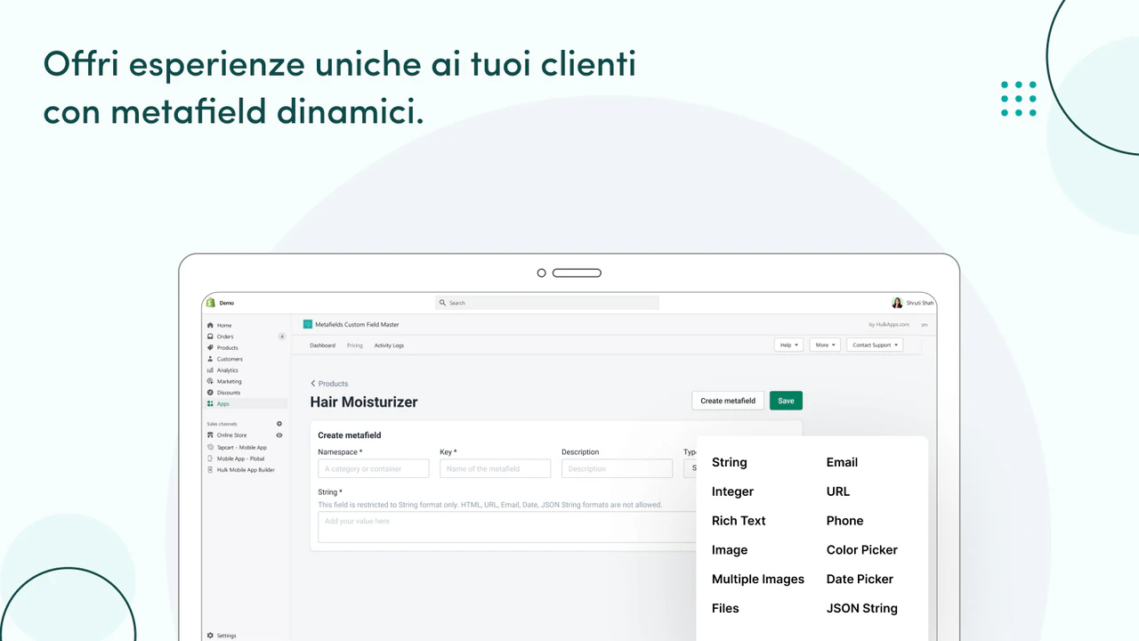Viewport: 1139px width, 641px height.
Task: Click the Settings gear icon
Action: point(210,636)
